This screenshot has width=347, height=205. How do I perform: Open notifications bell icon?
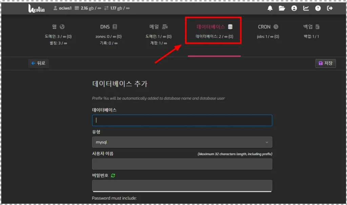(x=270, y=8)
